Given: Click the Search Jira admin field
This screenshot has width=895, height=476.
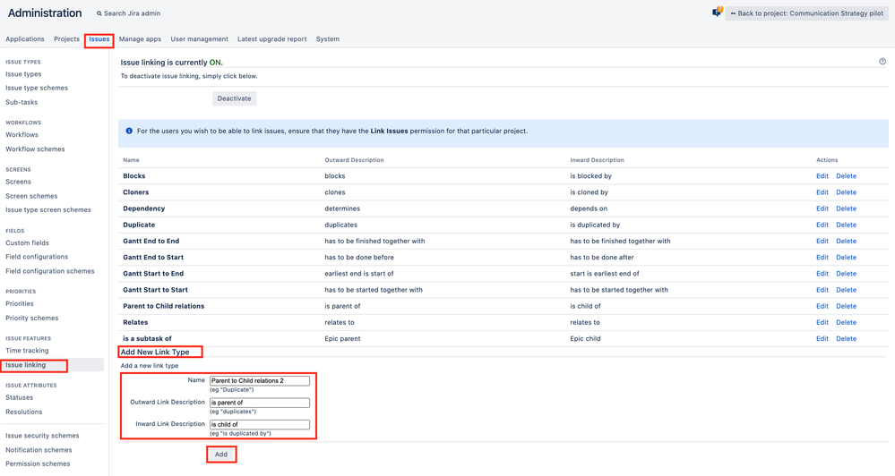Looking at the screenshot, I should pos(128,13).
